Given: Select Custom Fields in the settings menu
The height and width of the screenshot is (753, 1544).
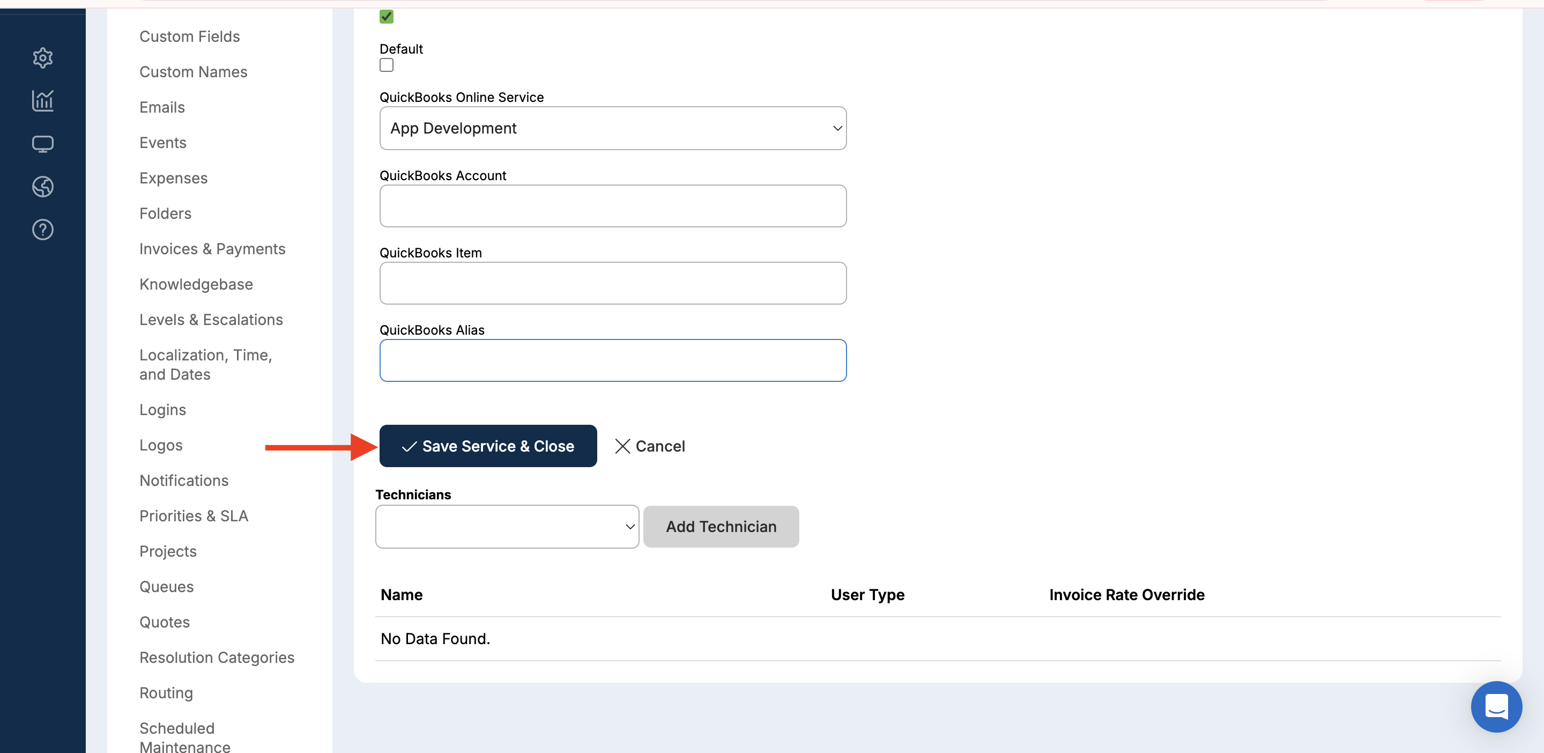Looking at the screenshot, I should pos(189,36).
